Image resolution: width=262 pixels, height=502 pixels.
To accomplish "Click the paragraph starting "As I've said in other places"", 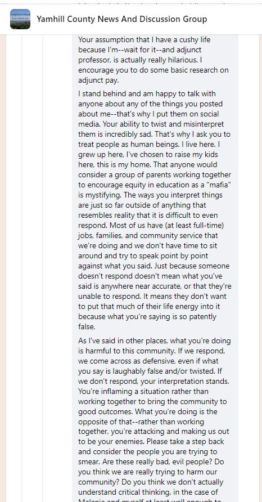I will (154, 416).
